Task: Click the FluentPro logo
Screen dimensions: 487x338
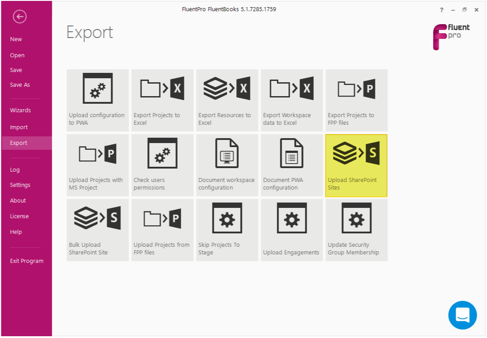Action: click(x=451, y=37)
